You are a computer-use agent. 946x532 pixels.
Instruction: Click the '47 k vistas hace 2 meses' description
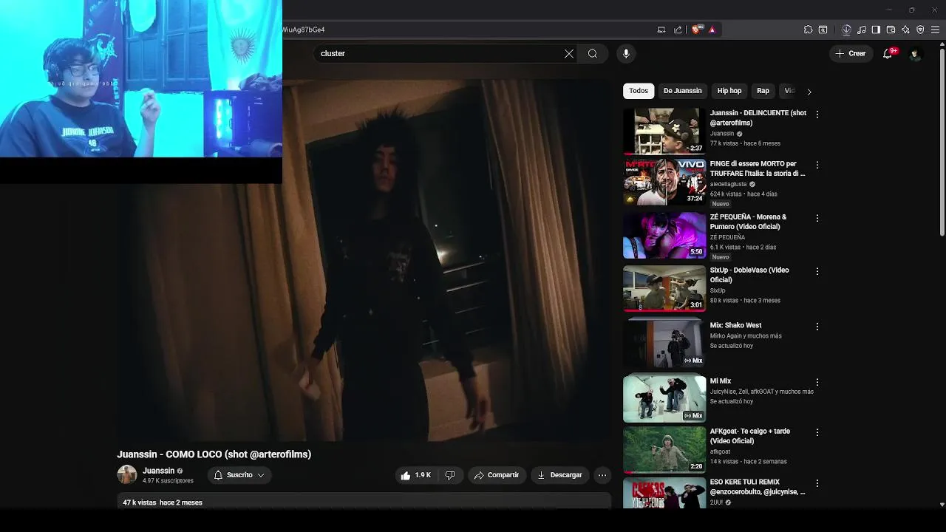[x=163, y=502]
